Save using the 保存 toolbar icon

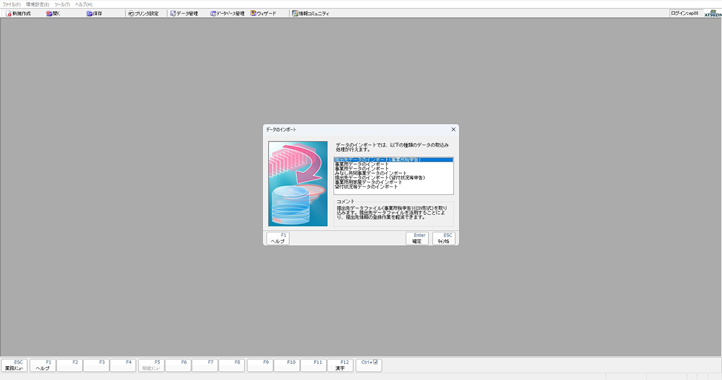click(x=94, y=13)
